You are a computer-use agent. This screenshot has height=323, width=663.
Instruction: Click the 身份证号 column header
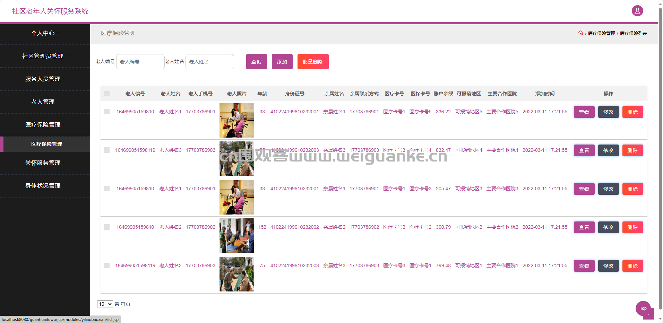click(x=295, y=94)
